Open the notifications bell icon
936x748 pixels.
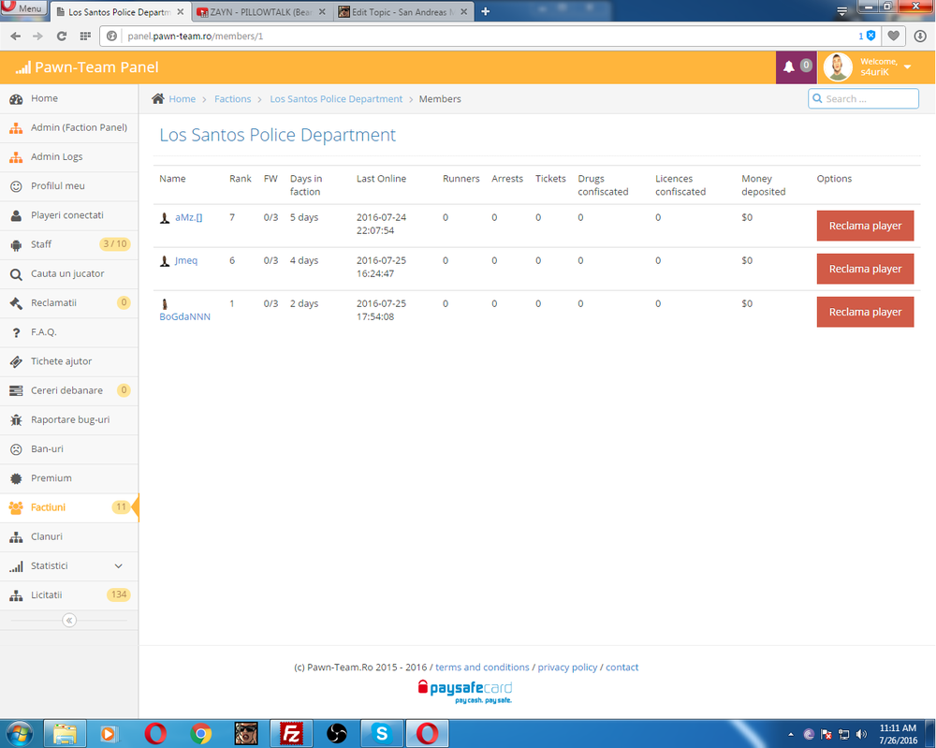[788, 66]
